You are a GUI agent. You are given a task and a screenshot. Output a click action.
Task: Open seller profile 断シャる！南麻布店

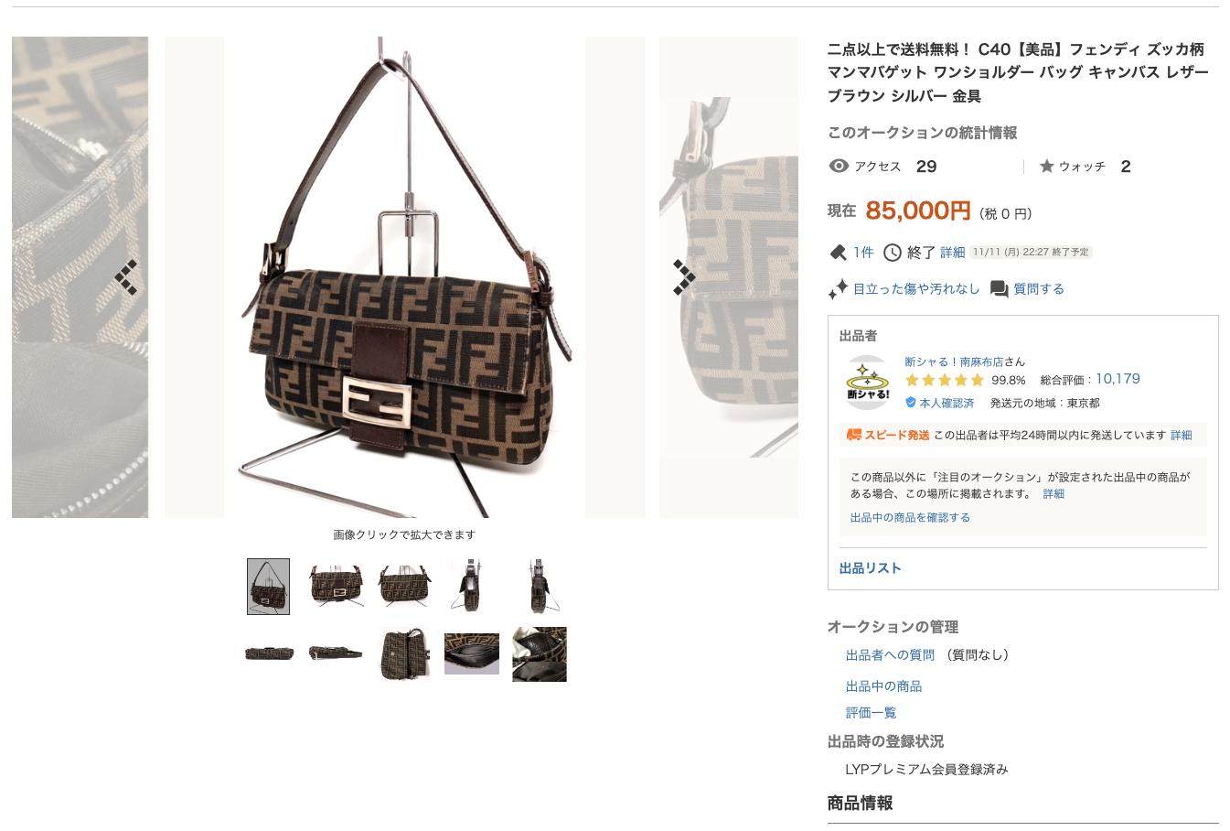[x=954, y=362]
